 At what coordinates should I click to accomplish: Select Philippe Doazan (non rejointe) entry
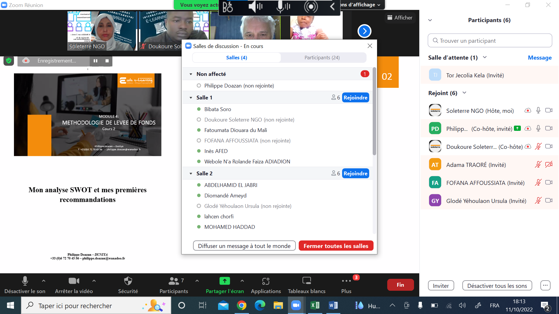pos(239,86)
